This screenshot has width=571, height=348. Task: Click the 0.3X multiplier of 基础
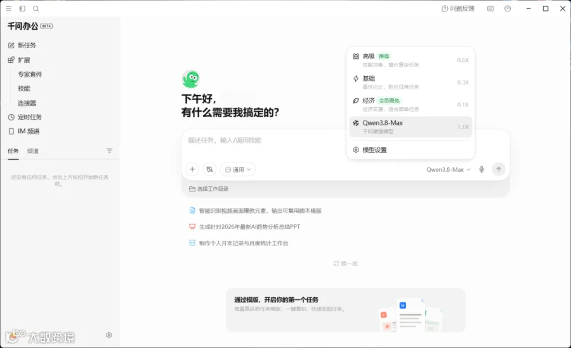(463, 82)
